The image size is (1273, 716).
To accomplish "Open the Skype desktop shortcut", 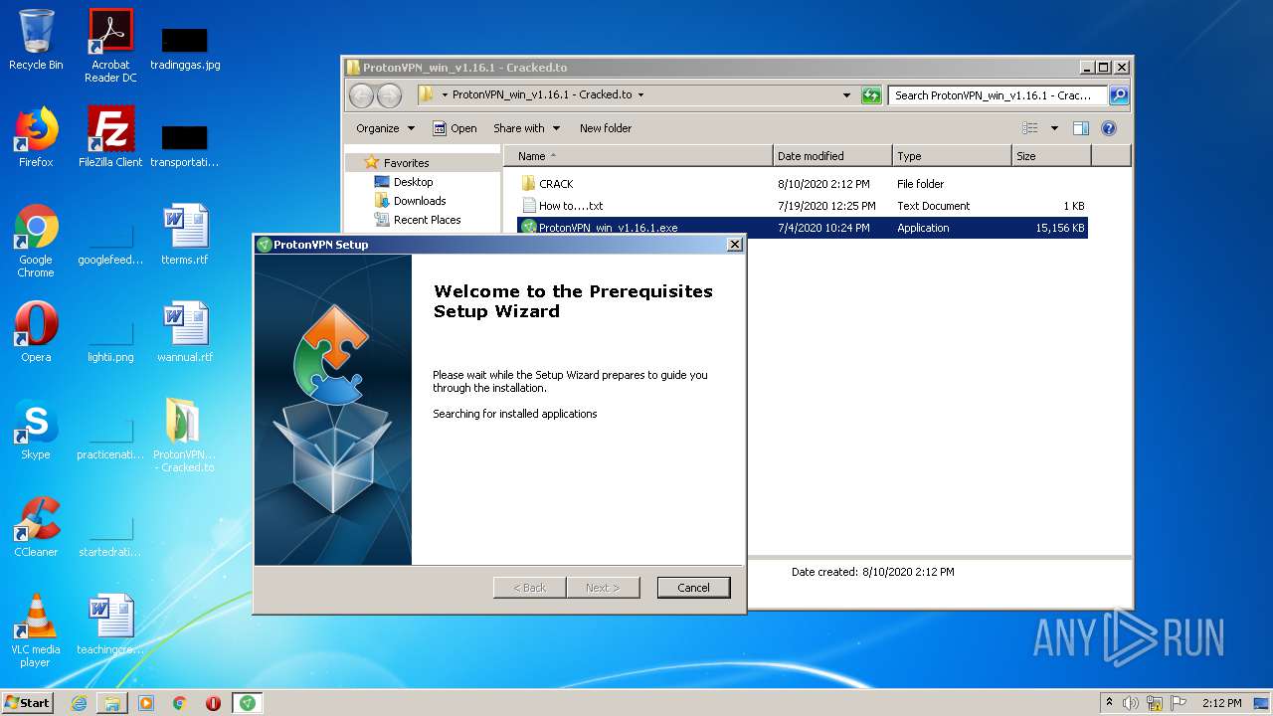I will coord(36,430).
